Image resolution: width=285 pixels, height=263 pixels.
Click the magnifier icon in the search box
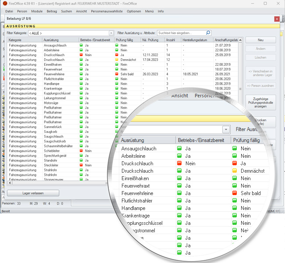click(x=208, y=33)
